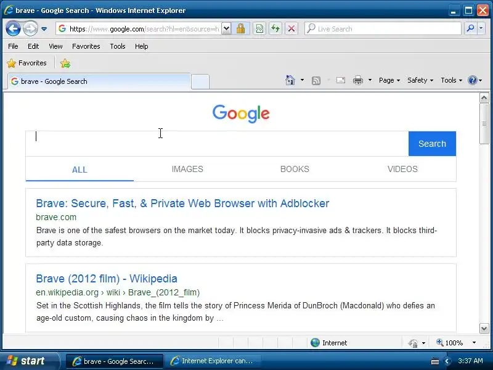Open the Page dropdown menu
Viewport: 493px width, 370px height.
point(389,80)
